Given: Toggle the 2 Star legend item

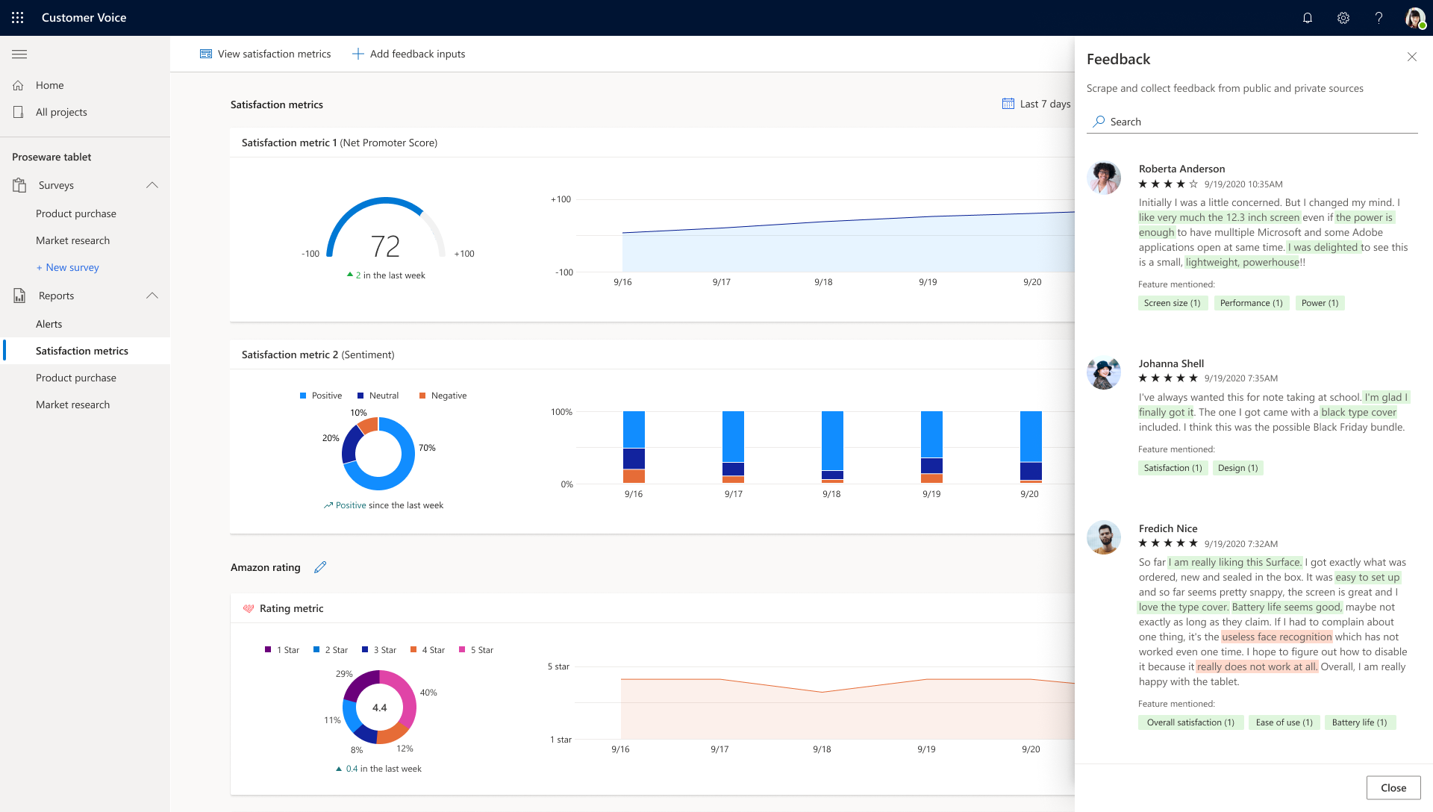Looking at the screenshot, I should [330, 650].
